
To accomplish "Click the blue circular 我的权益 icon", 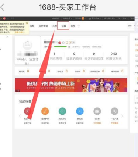I will point(80,111).
